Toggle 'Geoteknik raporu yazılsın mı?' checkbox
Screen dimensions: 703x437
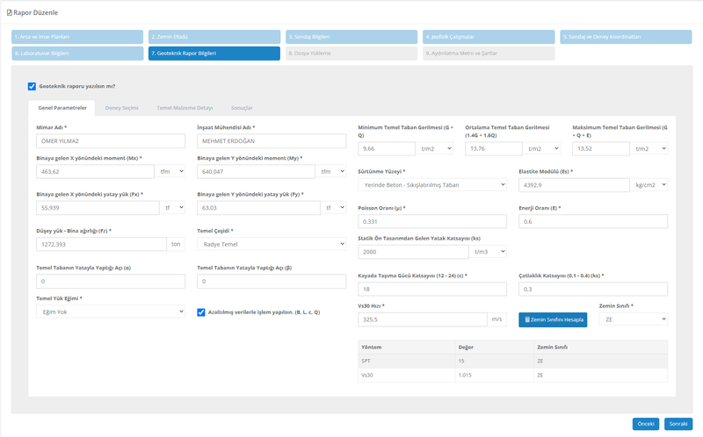click(32, 86)
